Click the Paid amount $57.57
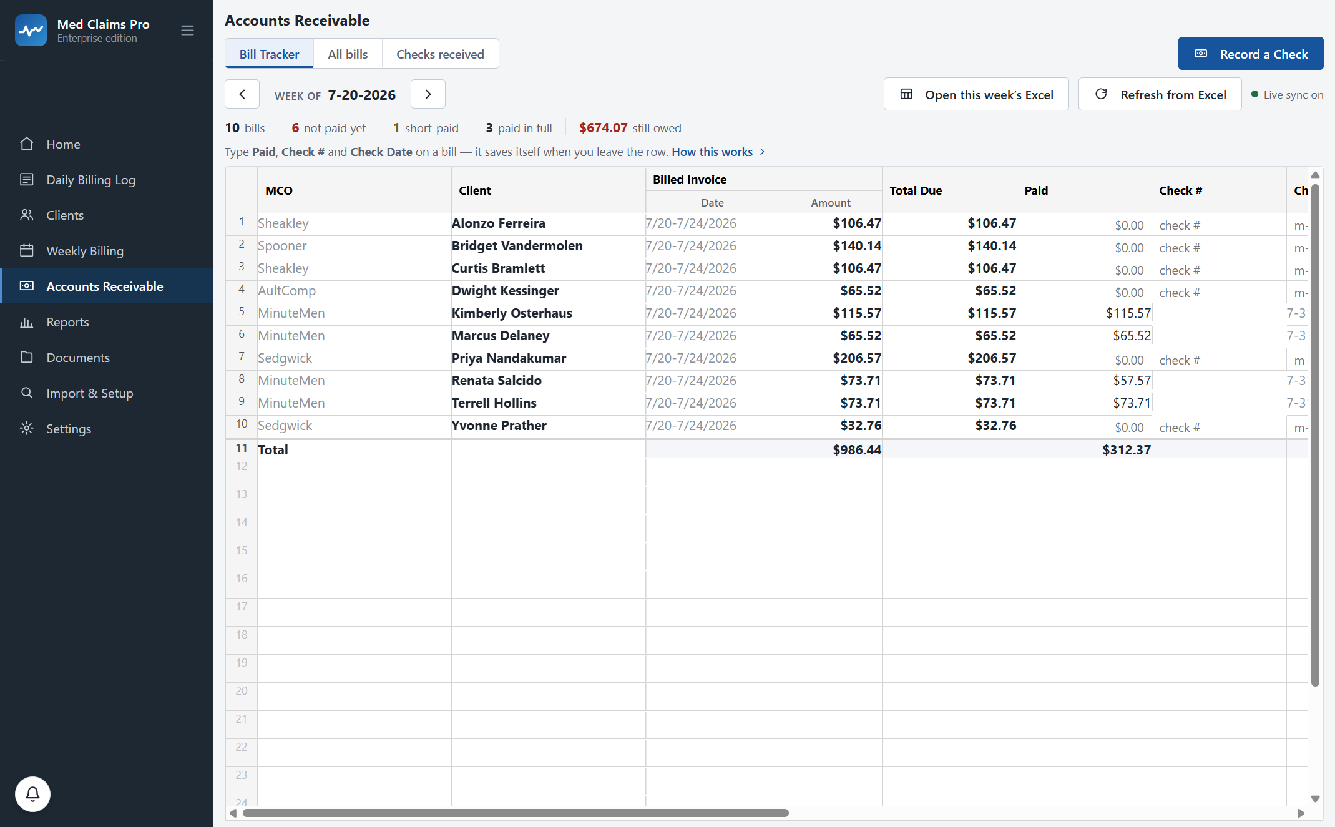1335x827 pixels. point(1132,381)
